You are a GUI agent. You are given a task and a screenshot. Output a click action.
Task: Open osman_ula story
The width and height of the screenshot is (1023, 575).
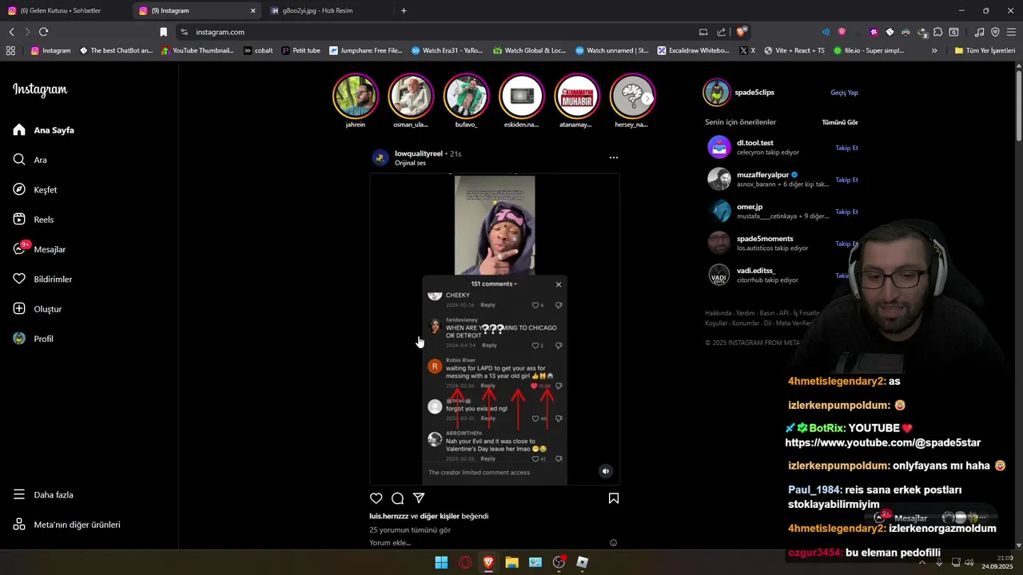click(x=411, y=96)
